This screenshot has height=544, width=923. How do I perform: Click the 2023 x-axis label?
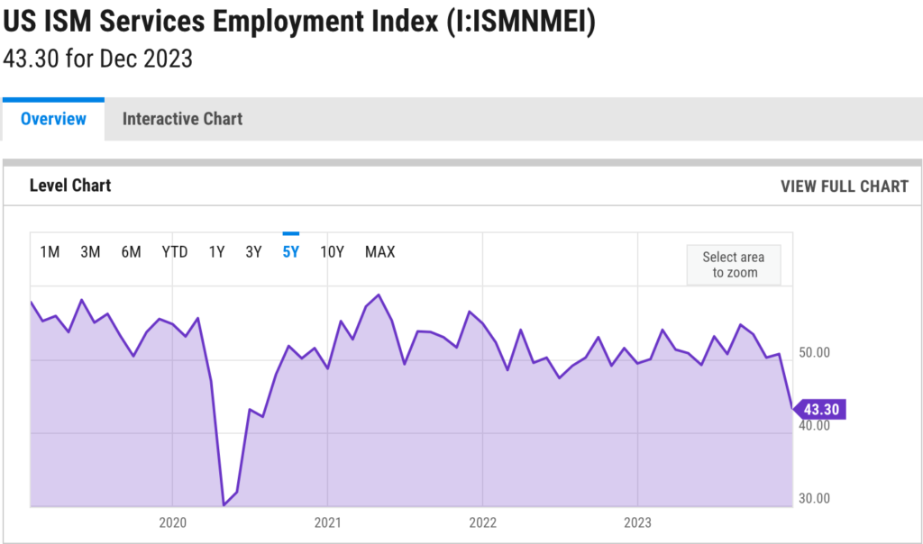[637, 522]
